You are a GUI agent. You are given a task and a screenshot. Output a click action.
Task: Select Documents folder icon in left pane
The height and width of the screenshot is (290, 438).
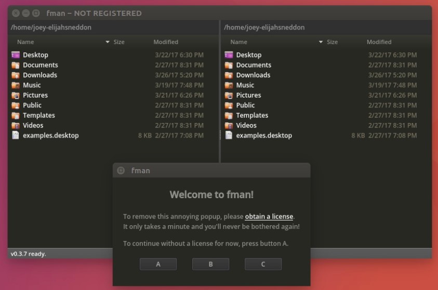click(x=16, y=65)
